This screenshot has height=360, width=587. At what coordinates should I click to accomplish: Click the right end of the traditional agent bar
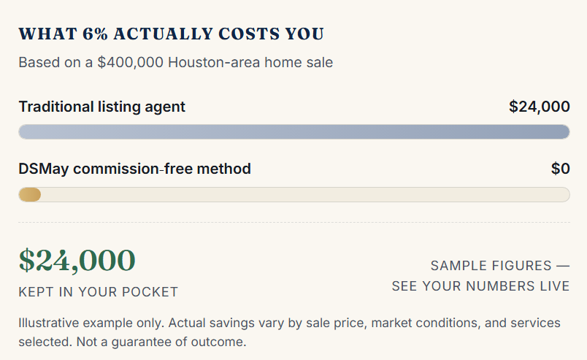(x=564, y=132)
